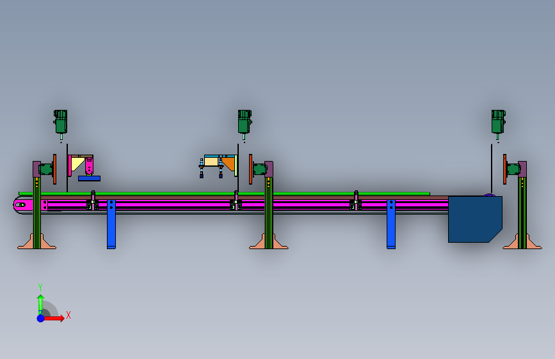
Task: Select the light yellow block on the middle carriage
Action: (211, 162)
